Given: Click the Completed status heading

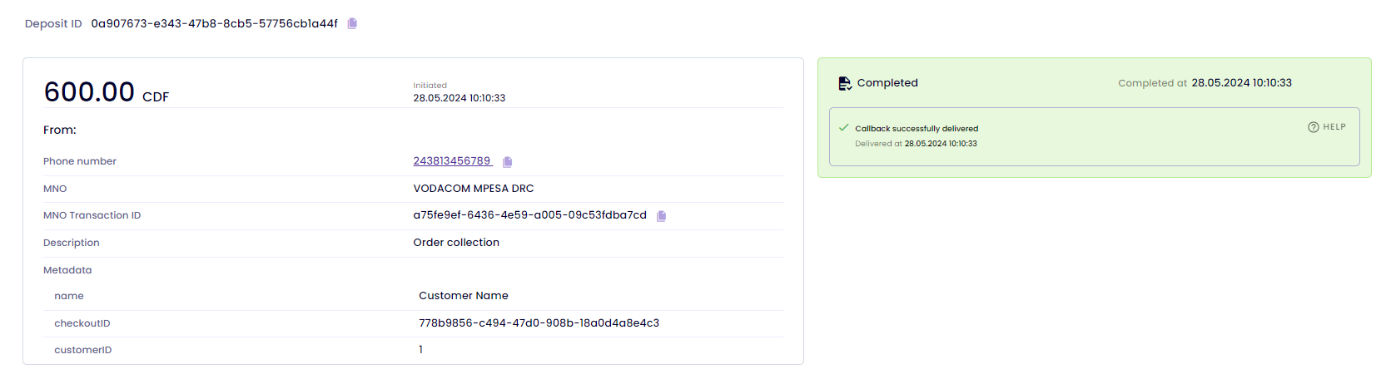Looking at the screenshot, I should pyautogui.click(x=887, y=83).
